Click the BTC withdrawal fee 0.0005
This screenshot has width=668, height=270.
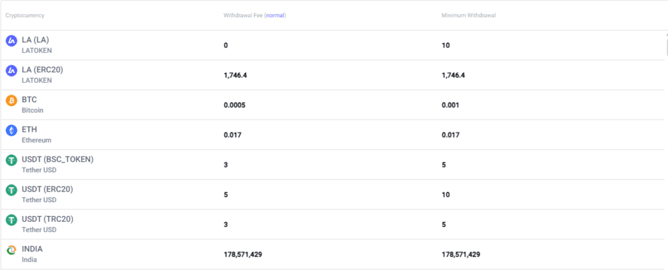[x=234, y=105]
